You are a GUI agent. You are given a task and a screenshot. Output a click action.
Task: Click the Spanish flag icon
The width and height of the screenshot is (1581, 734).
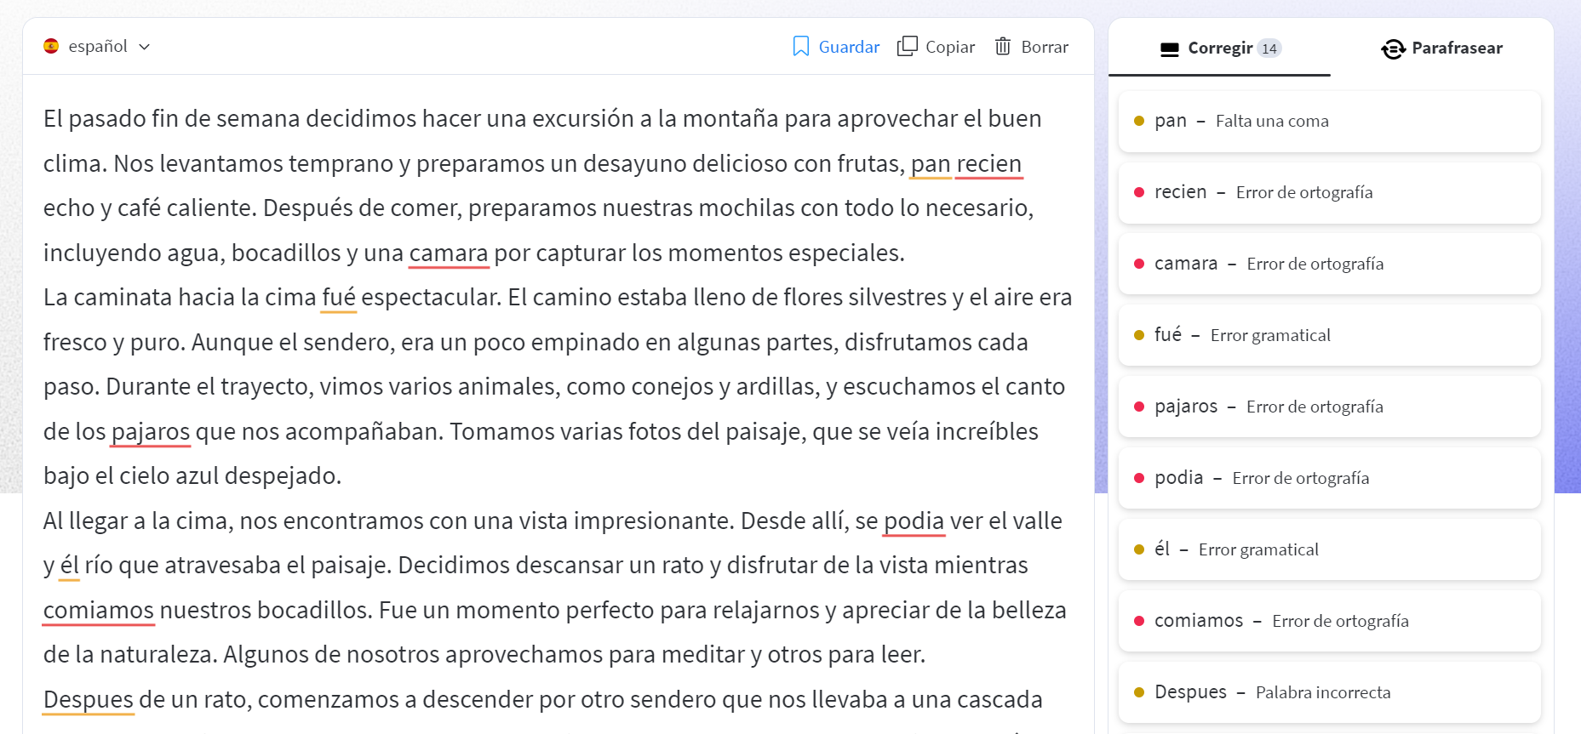point(51,46)
